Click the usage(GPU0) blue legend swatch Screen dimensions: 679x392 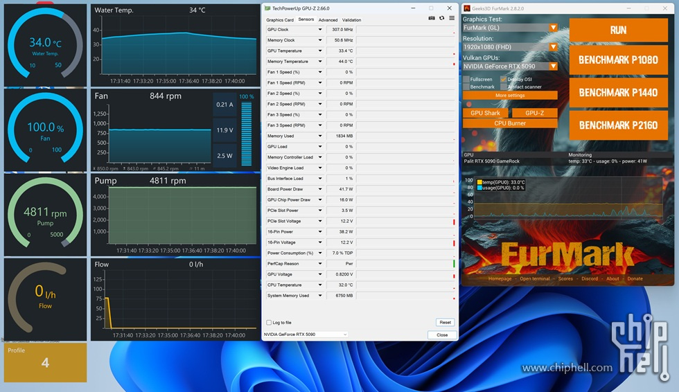point(479,188)
